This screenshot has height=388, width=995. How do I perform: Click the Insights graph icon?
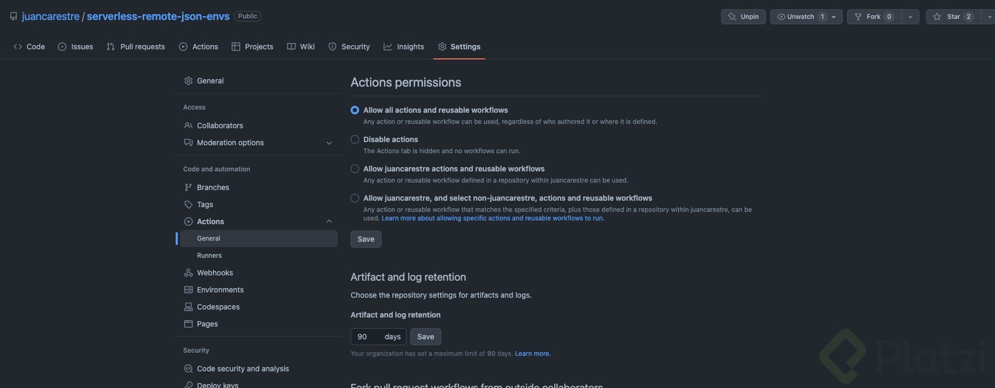tap(388, 47)
